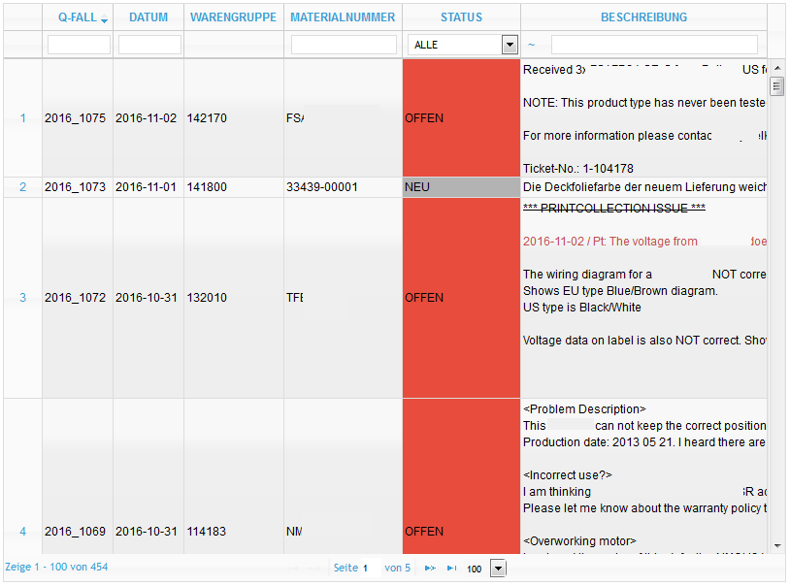The height and width of the screenshot is (586, 790).
Task: Click the 'Zeige 1 - 100 von 454' record count
Action: click(56, 567)
